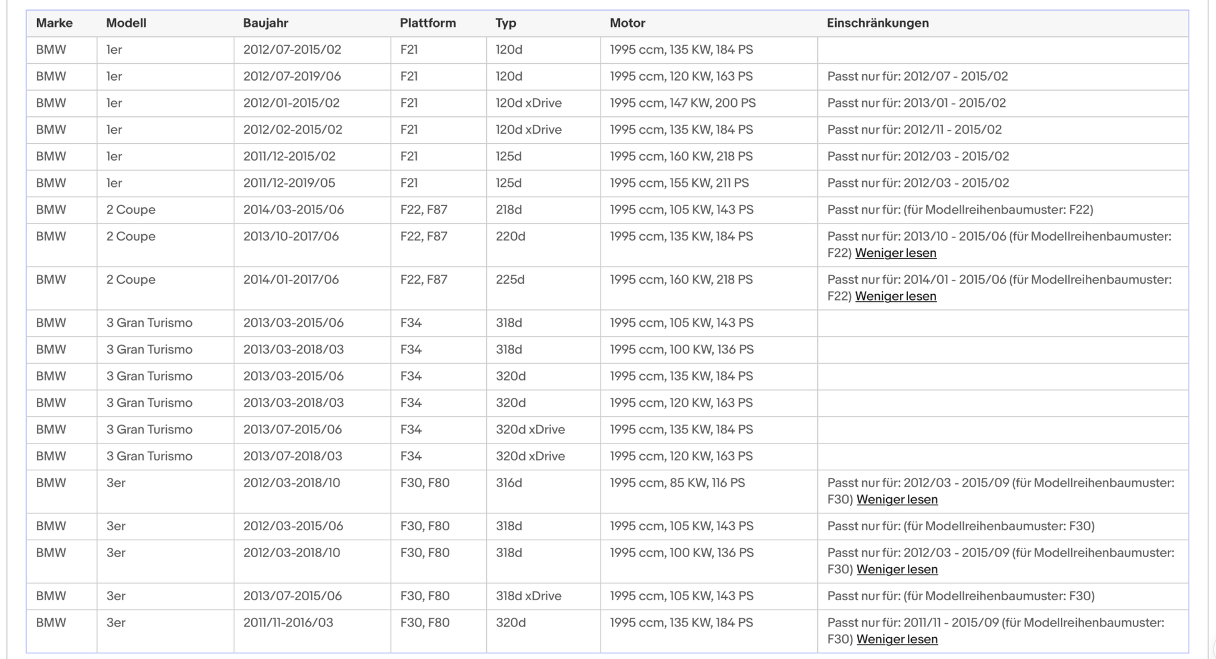Click the Marke column header

click(54, 23)
